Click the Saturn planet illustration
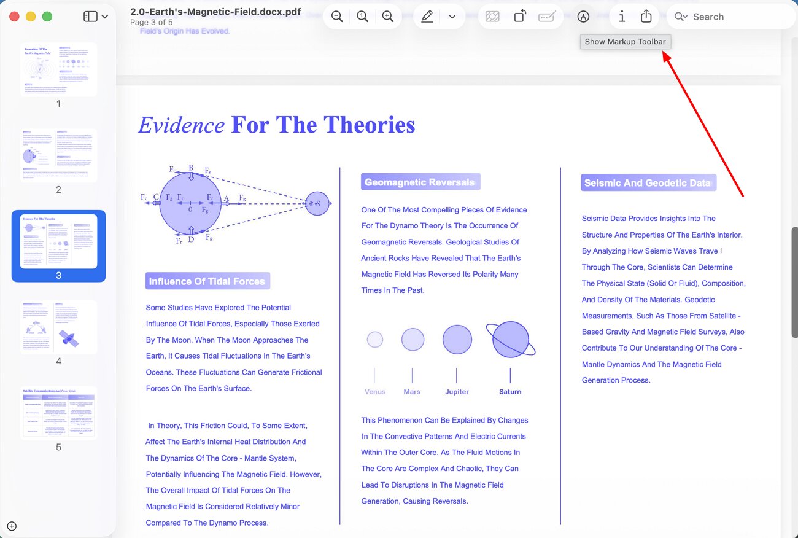The width and height of the screenshot is (798, 538). click(511, 340)
